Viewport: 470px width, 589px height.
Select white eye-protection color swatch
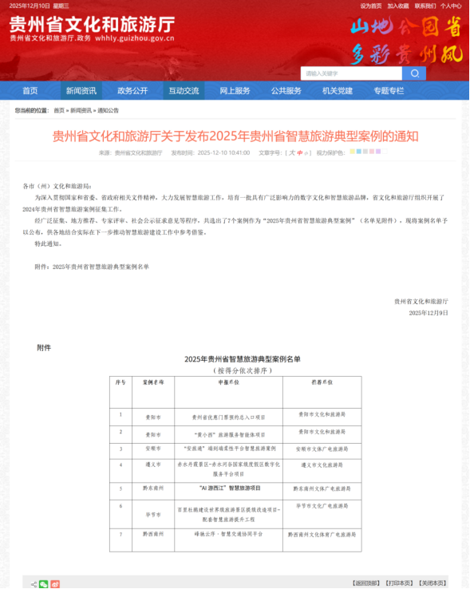coord(385,152)
